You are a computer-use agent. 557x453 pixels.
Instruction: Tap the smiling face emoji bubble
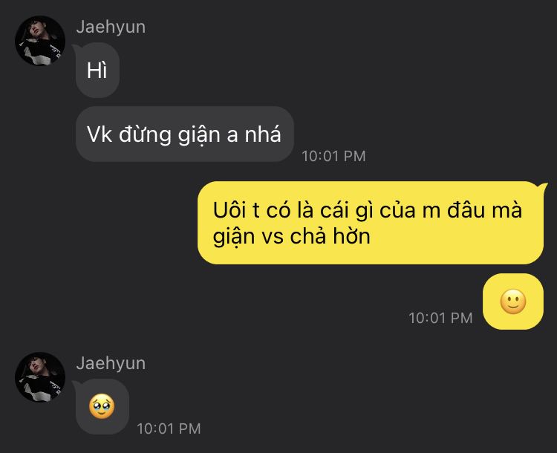pos(513,302)
